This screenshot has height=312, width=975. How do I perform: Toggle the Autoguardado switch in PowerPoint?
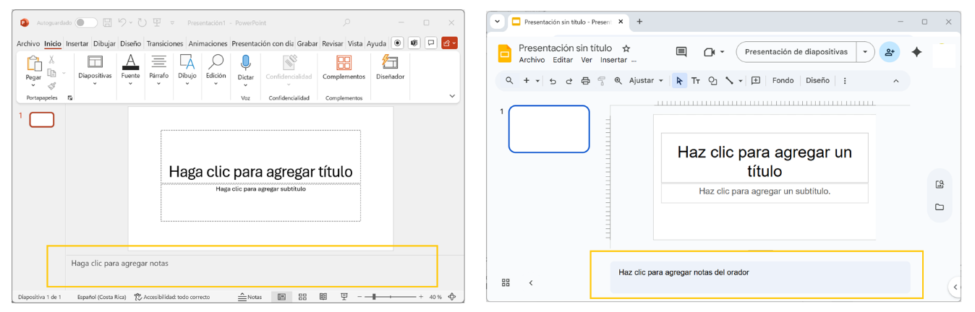pos(86,23)
